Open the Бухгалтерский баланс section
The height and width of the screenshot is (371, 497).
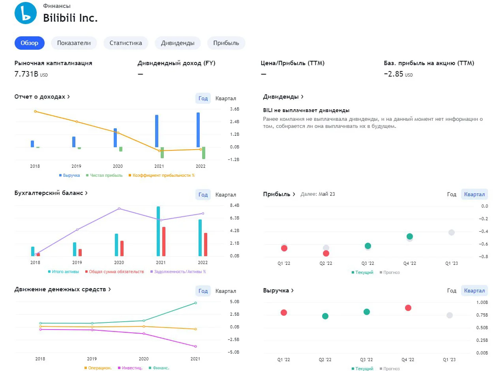tap(51, 193)
